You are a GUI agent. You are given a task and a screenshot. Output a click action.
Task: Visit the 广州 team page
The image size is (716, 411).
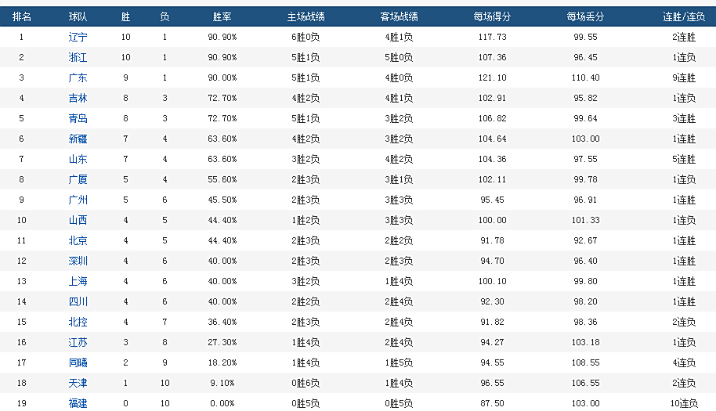78,200
